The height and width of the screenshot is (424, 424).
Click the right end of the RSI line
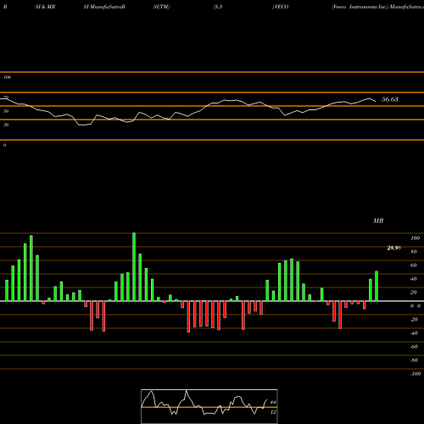click(x=376, y=101)
